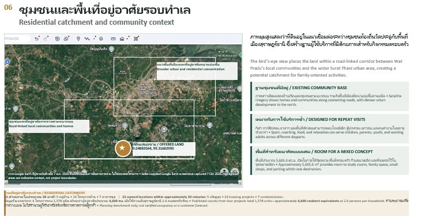Click the temple marker at far left mid-map
421x221 pixels.
(16, 109)
